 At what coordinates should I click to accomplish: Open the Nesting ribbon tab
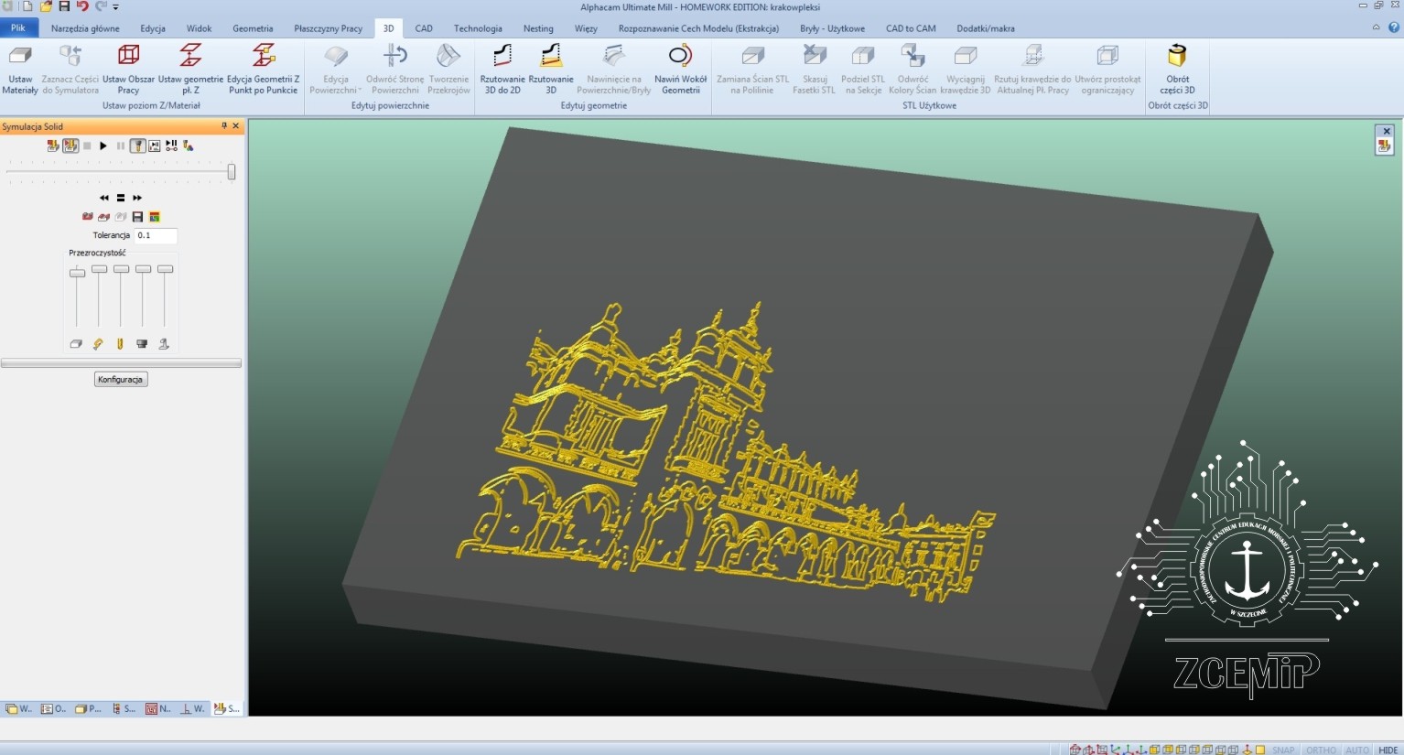pos(538,28)
